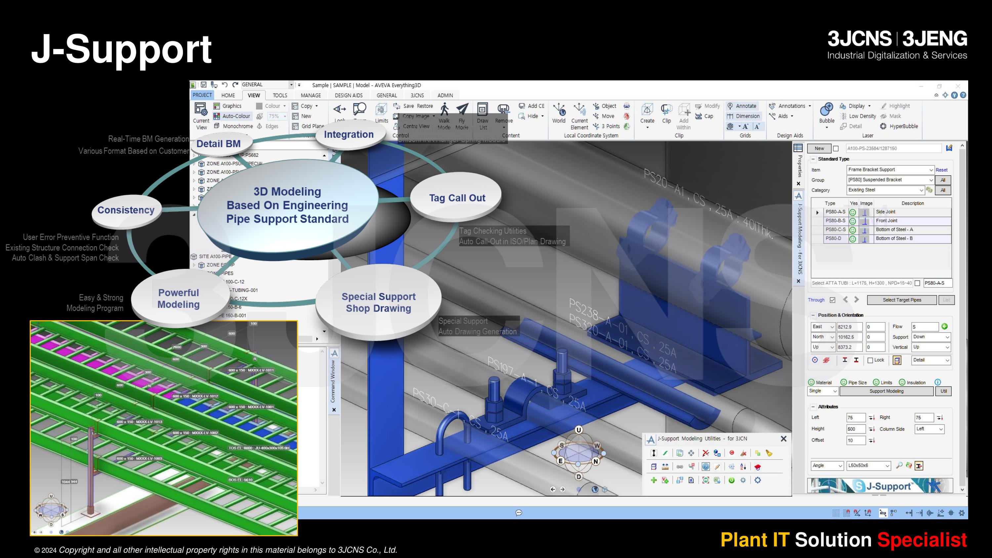Select the PS80-B-S Front Joint row

click(882, 221)
